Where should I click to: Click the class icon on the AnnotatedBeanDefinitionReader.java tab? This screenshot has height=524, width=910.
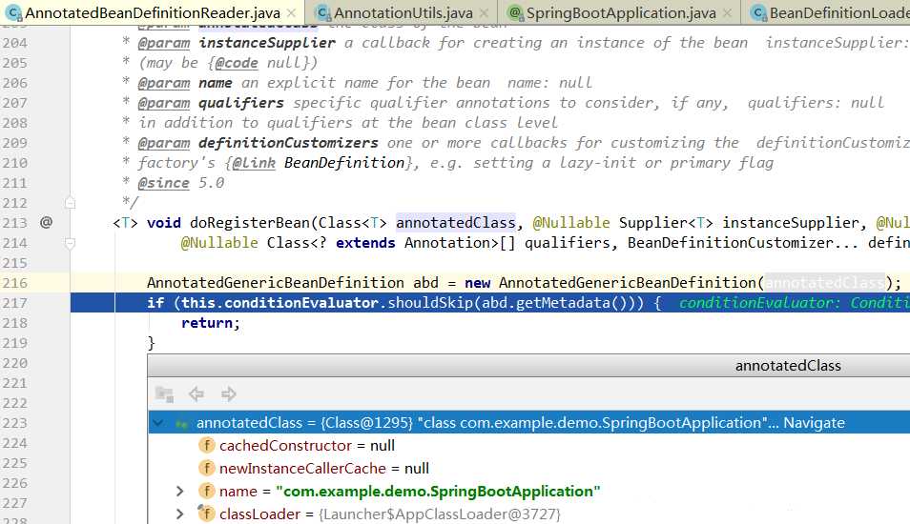(x=13, y=12)
